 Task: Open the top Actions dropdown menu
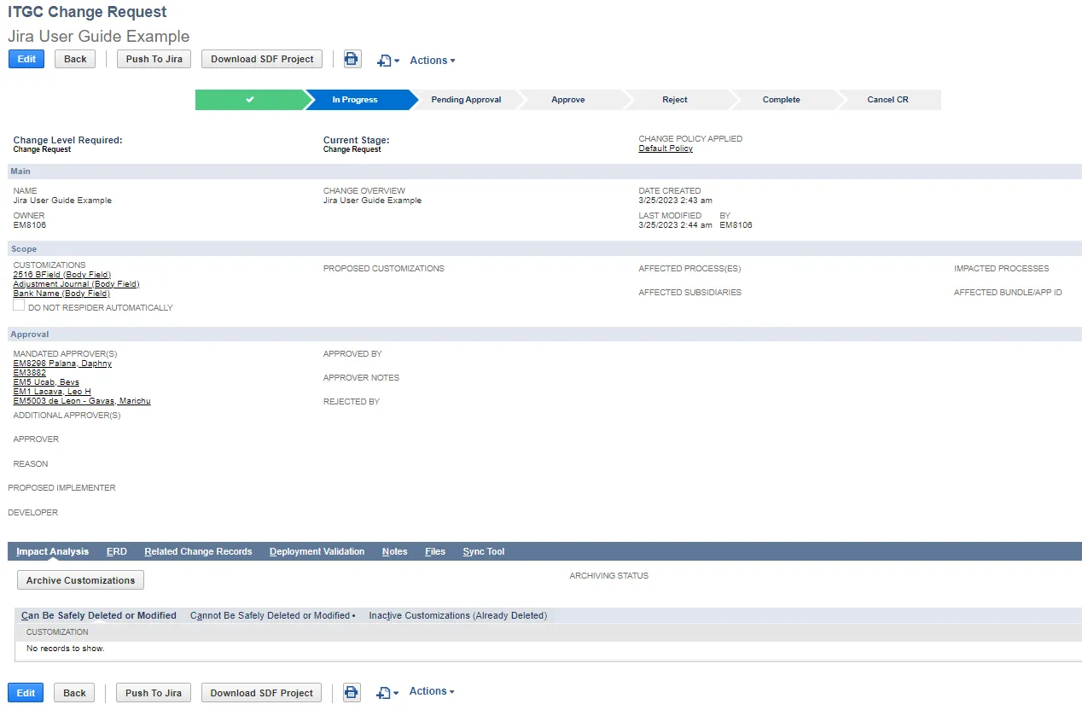(x=432, y=61)
